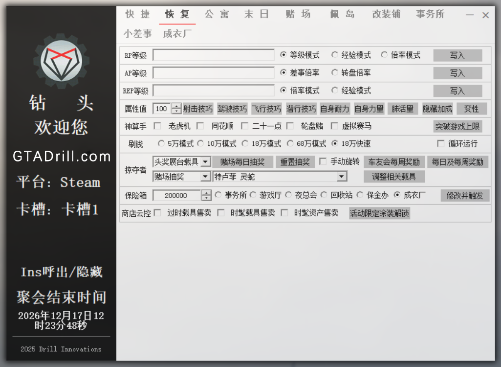Focus the RP等级 input field
501x367 pixels.
coord(214,55)
